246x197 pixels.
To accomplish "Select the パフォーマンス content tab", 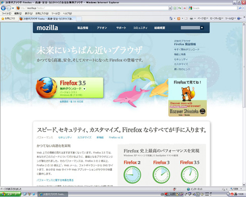I will pyautogui.click(x=45, y=138).
